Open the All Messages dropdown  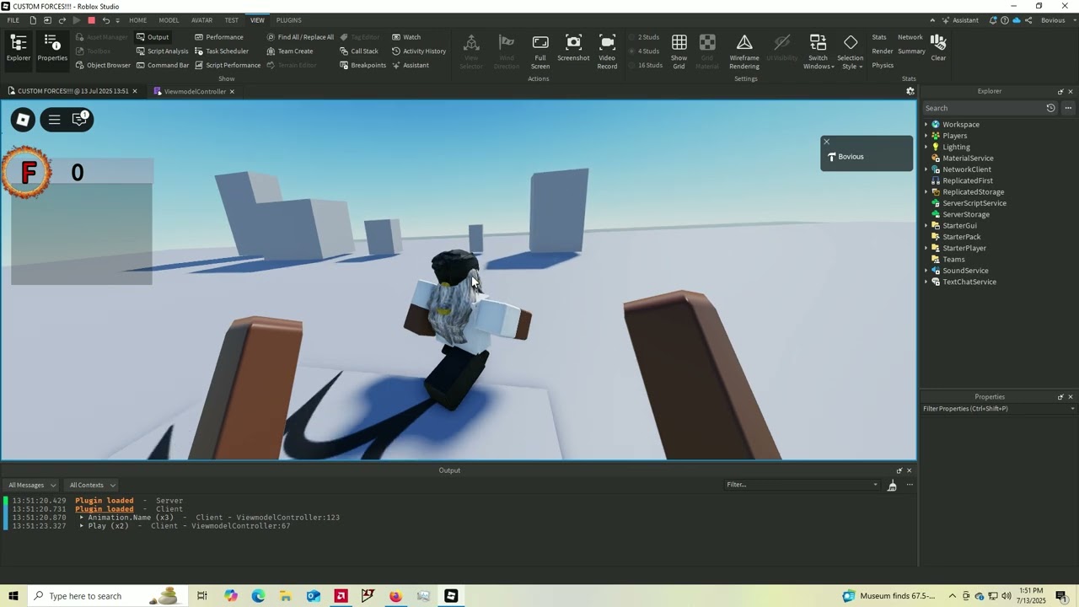point(31,485)
